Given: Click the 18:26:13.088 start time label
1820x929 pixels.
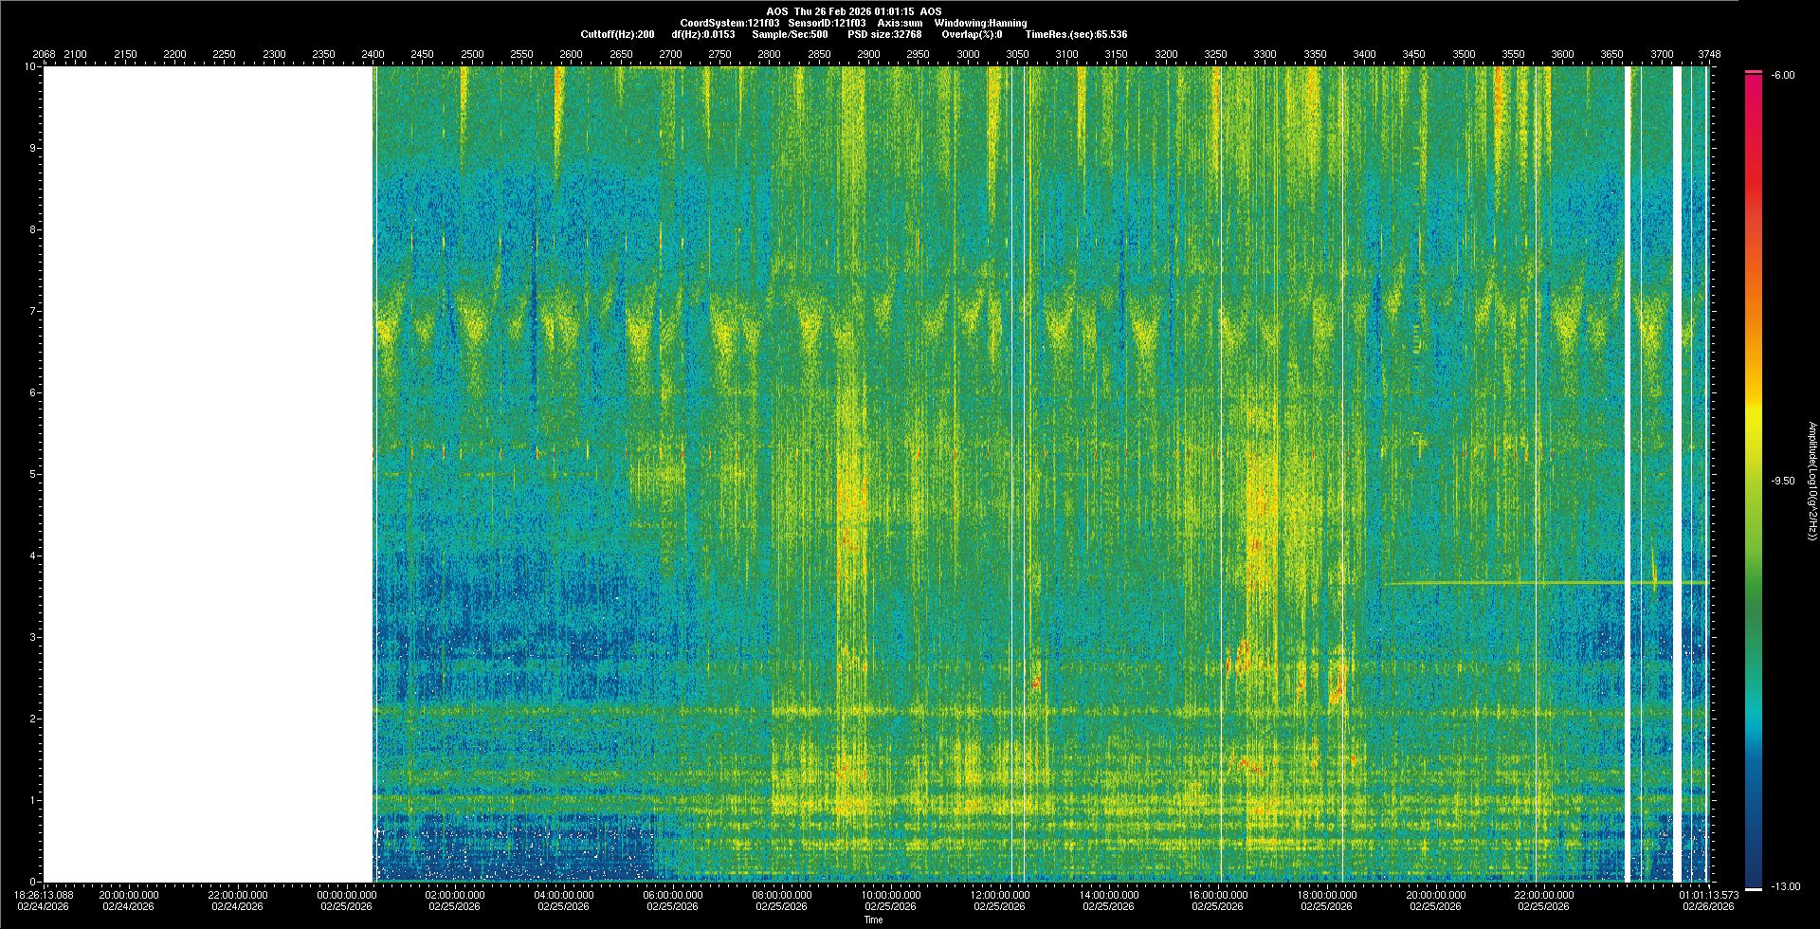Looking at the screenshot, I should click(45, 895).
